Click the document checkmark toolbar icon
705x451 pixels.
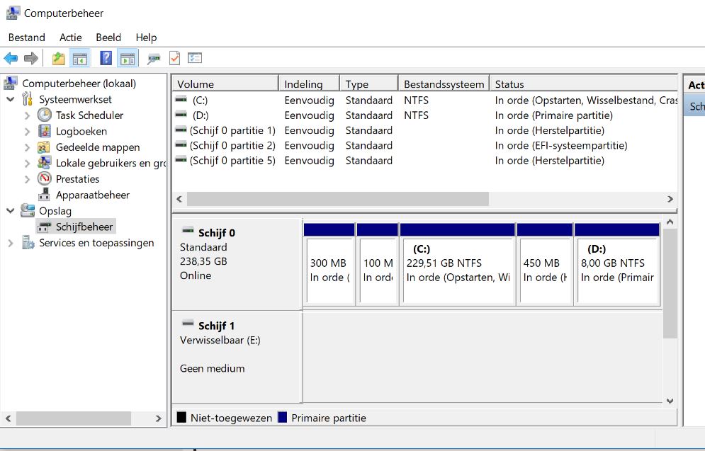174,58
